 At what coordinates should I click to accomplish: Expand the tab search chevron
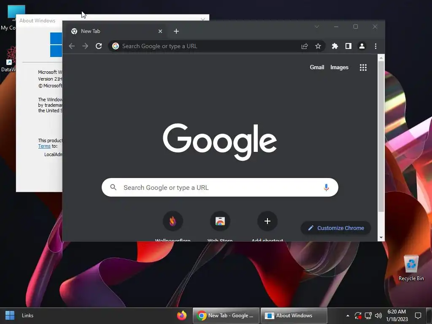click(x=317, y=27)
